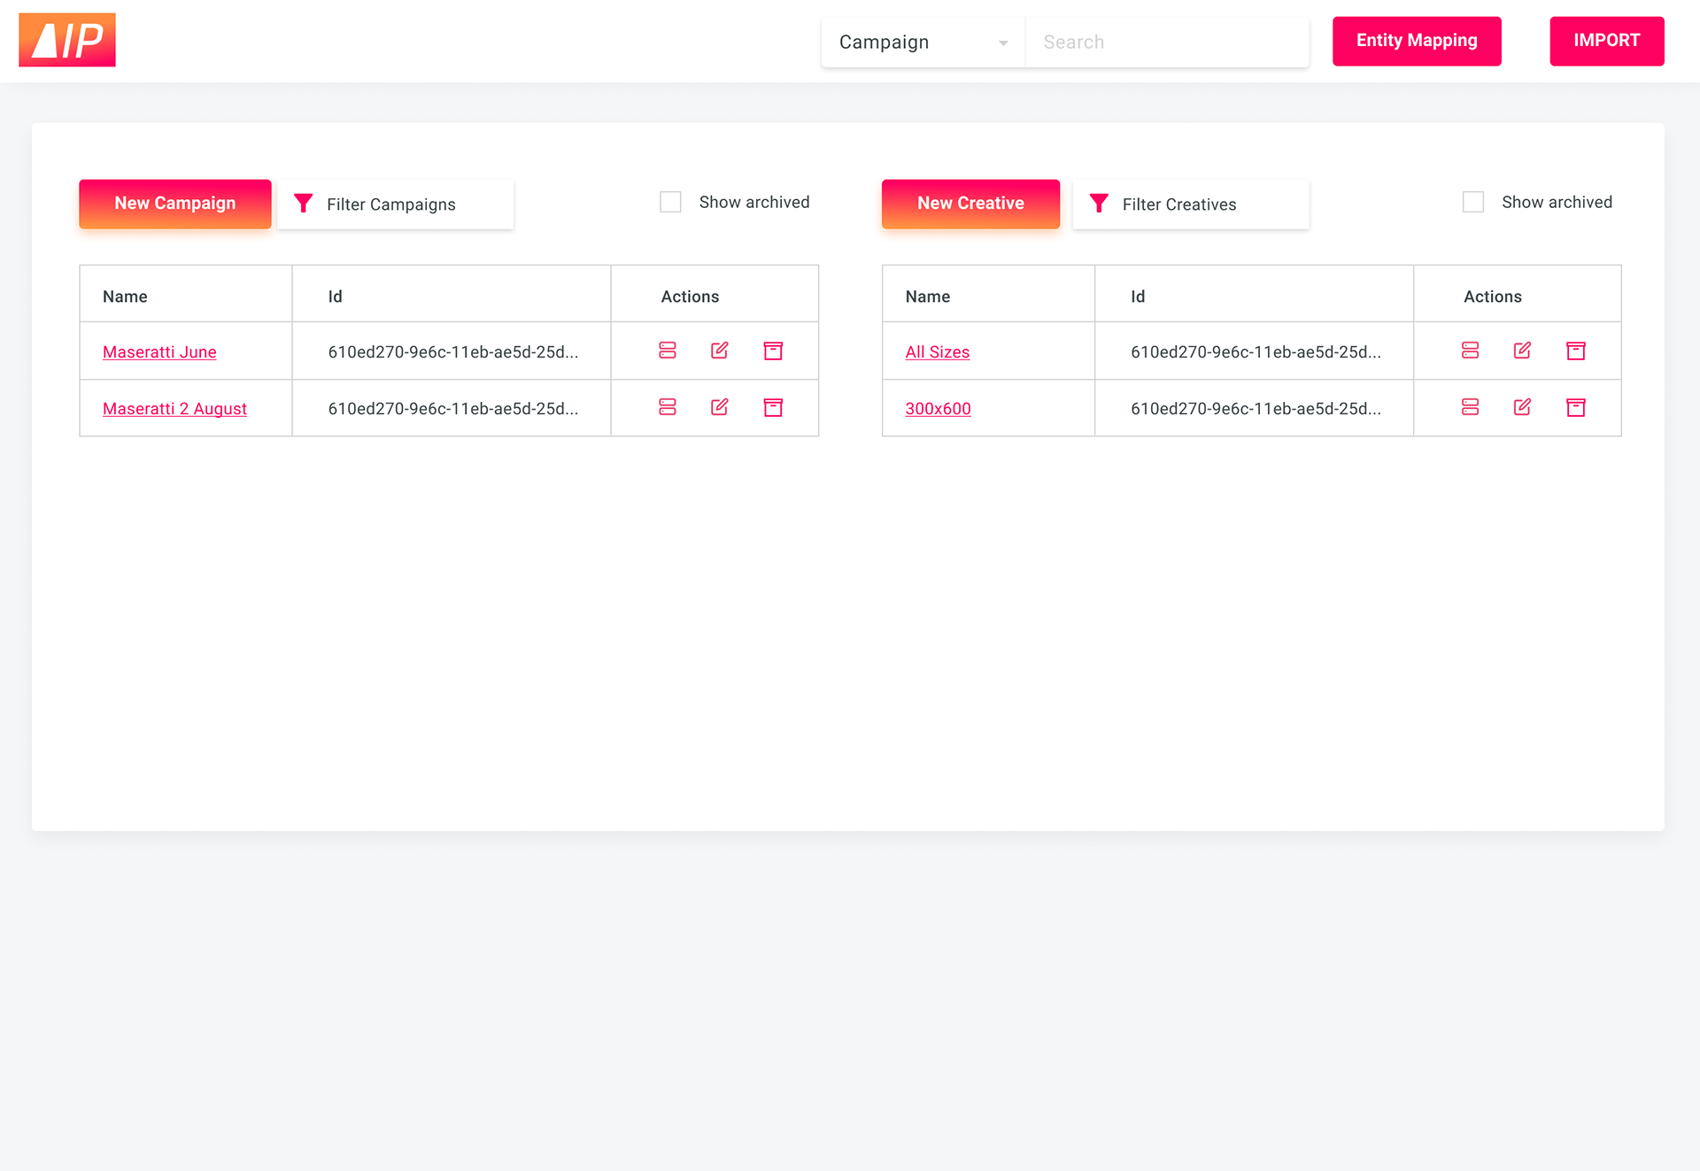
Task: Create a New Campaign
Action: point(174,204)
